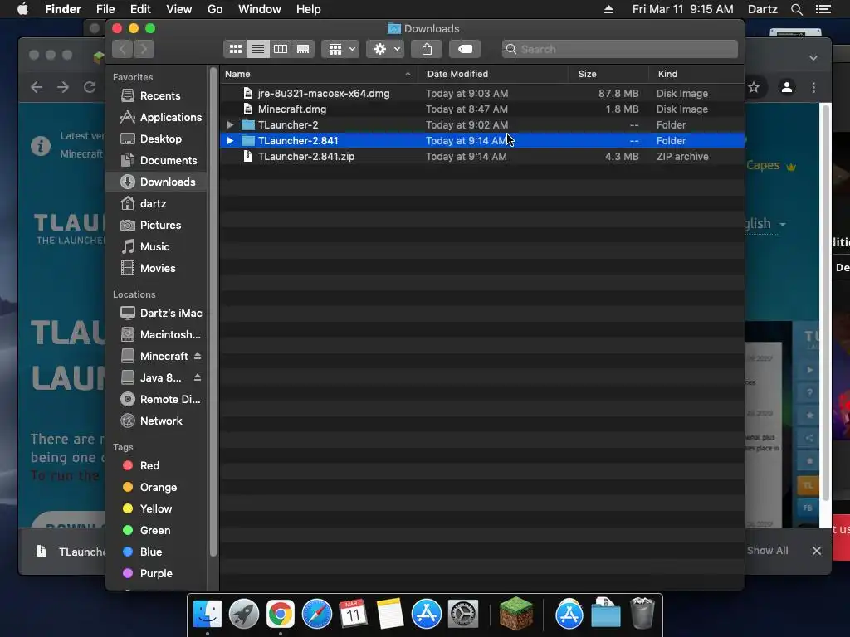Expand the TLauncher-2.841 folder
850x637 pixels.
(x=231, y=141)
